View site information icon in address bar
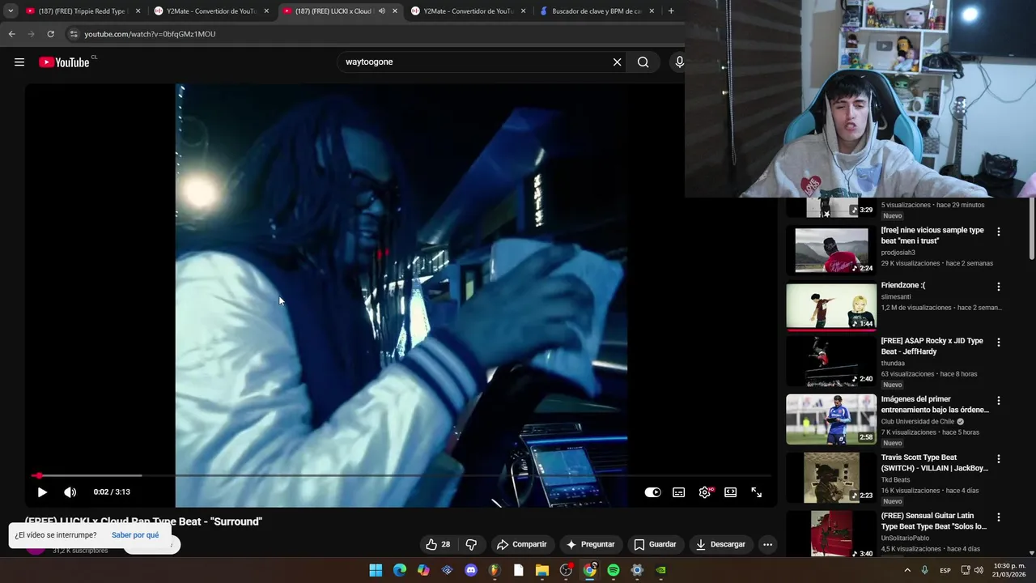The width and height of the screenshot is (1036, 583). point(74,34)
